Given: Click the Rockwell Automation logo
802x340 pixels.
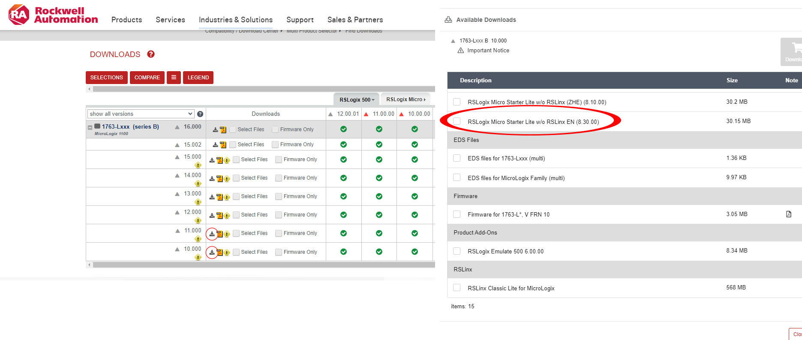Looking at the screenshot, I should (x=53, y=15).
